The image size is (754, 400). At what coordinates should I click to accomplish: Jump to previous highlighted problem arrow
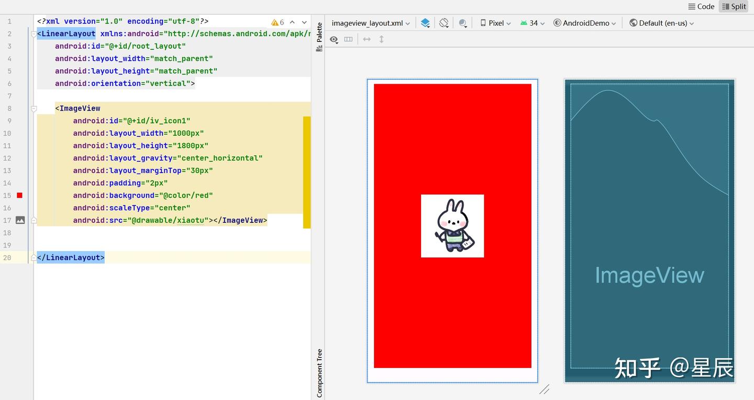pos(292,22)
